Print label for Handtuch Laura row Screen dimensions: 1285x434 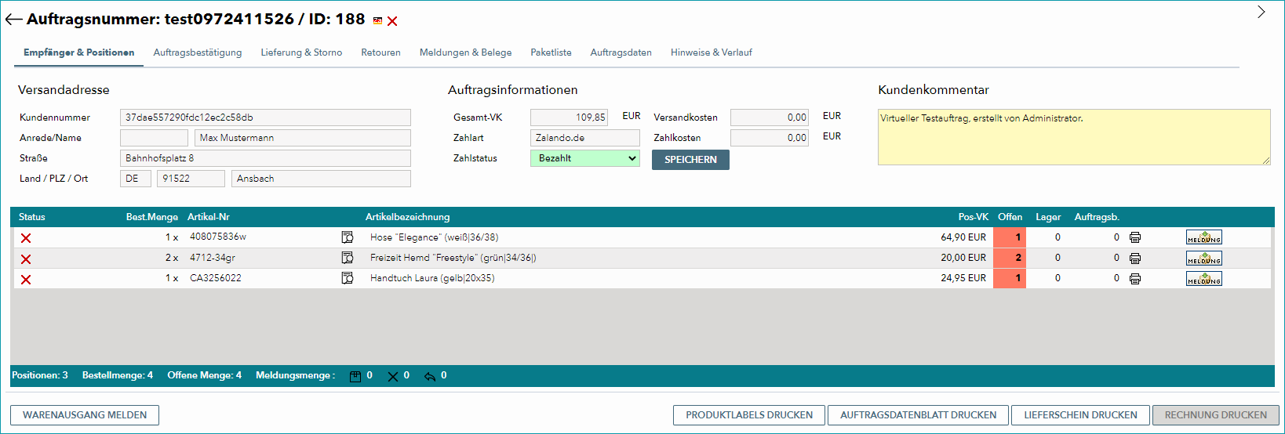click(x=1134, y=278)
